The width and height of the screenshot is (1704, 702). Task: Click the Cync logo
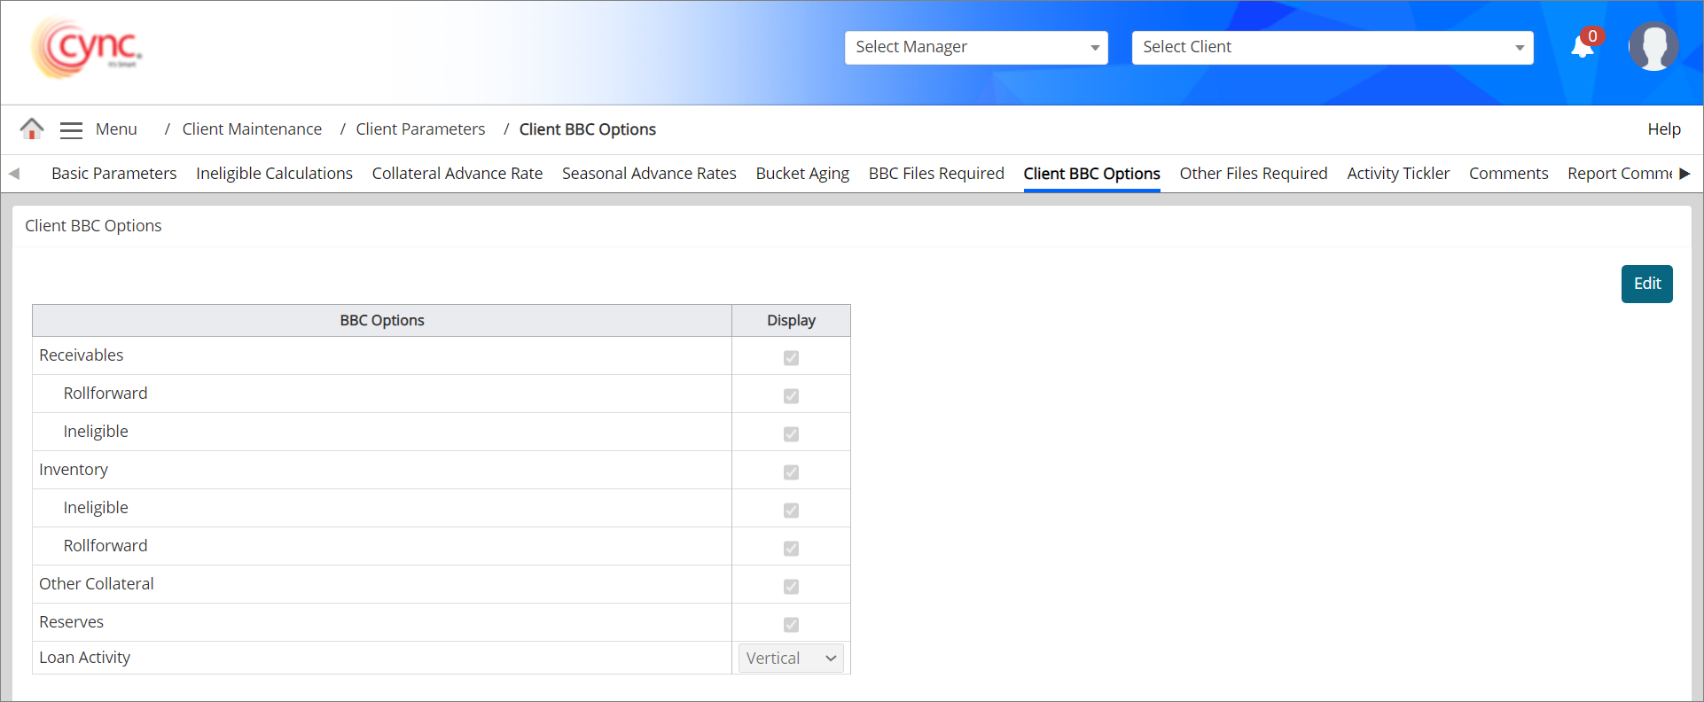coord(87,49)
